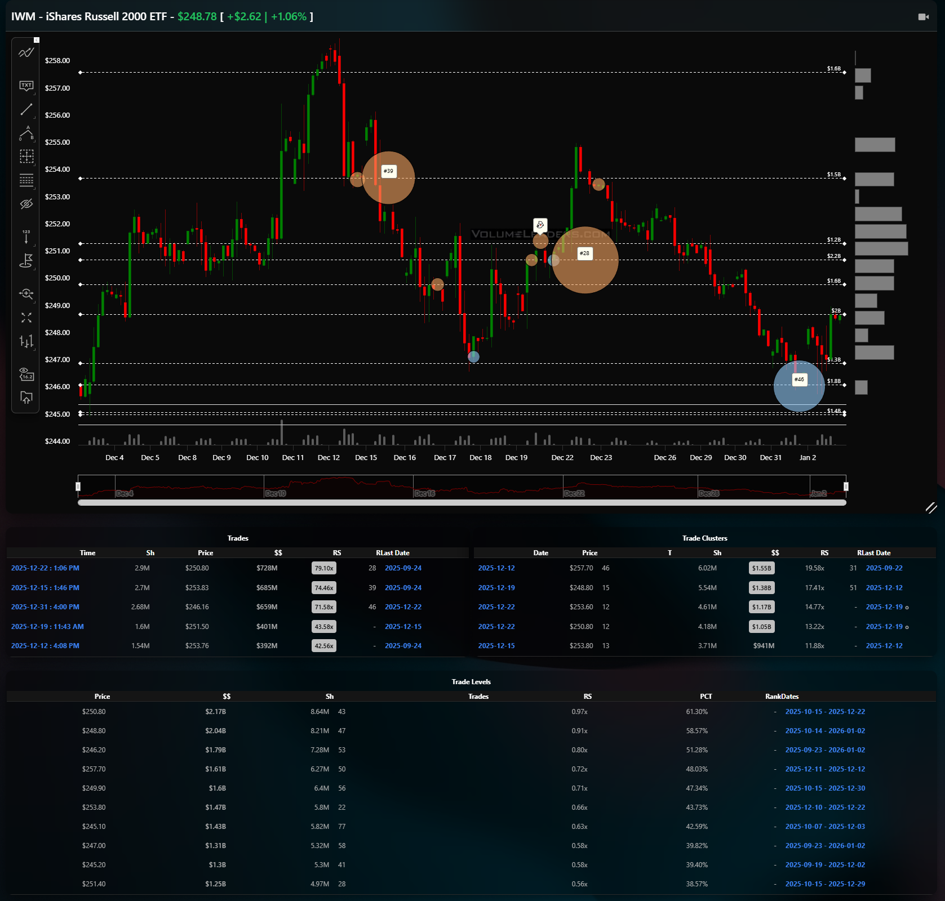Click the fullscreen expand arrows icon
The height and width of the screenshot is (901, 945).
click(26, 318)
